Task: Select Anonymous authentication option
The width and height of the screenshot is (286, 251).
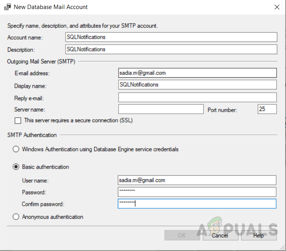Action: coord(16,217)
